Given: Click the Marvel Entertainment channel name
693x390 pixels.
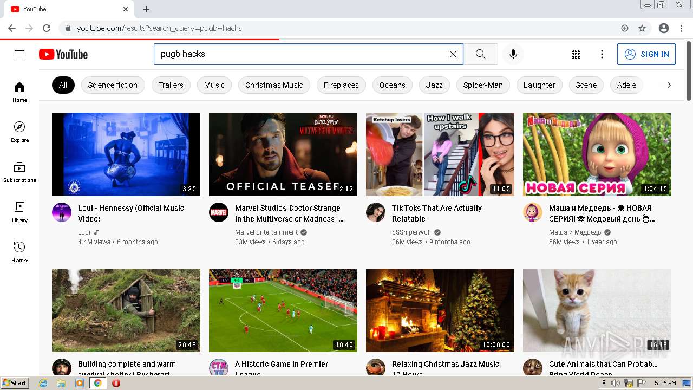Looking at the screenshot, I should coord(266,232).
